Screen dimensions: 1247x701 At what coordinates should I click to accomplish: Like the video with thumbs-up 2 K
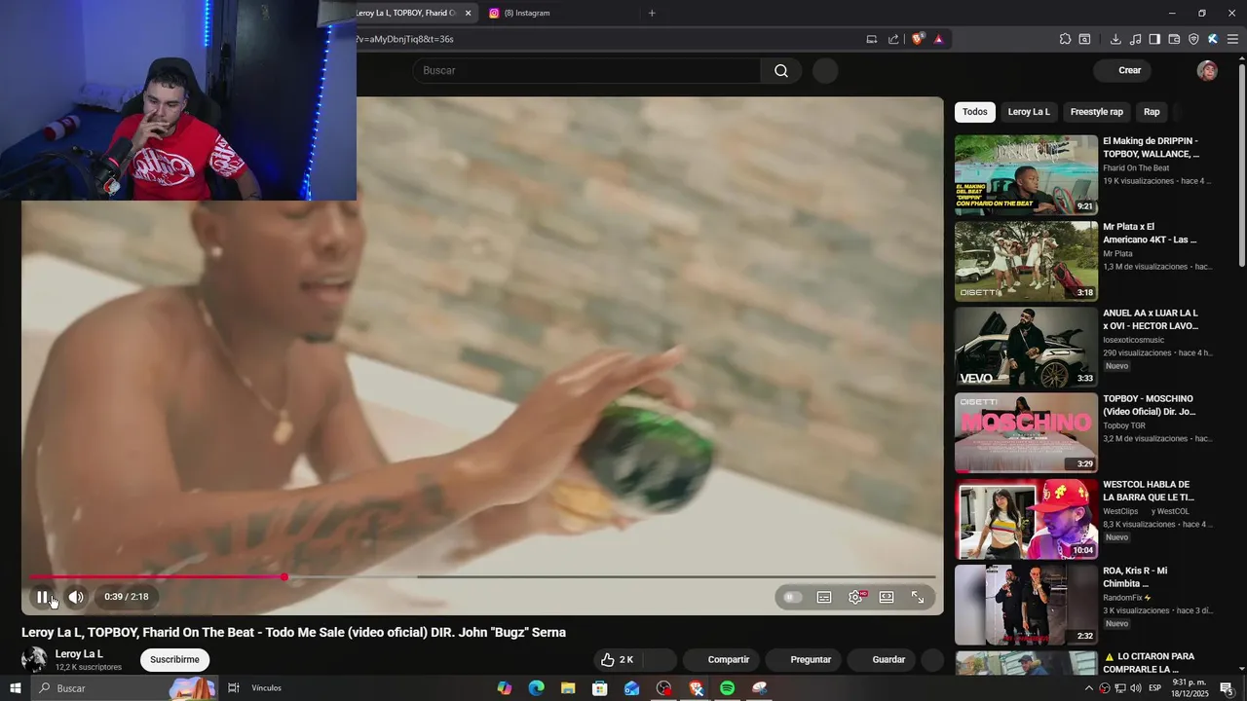tap(618, 659)
